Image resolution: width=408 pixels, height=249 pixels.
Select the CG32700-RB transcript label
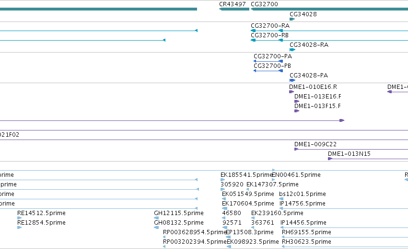[x=269, y=35]
